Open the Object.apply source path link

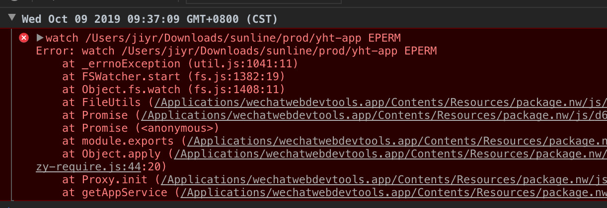click(390, 154)
